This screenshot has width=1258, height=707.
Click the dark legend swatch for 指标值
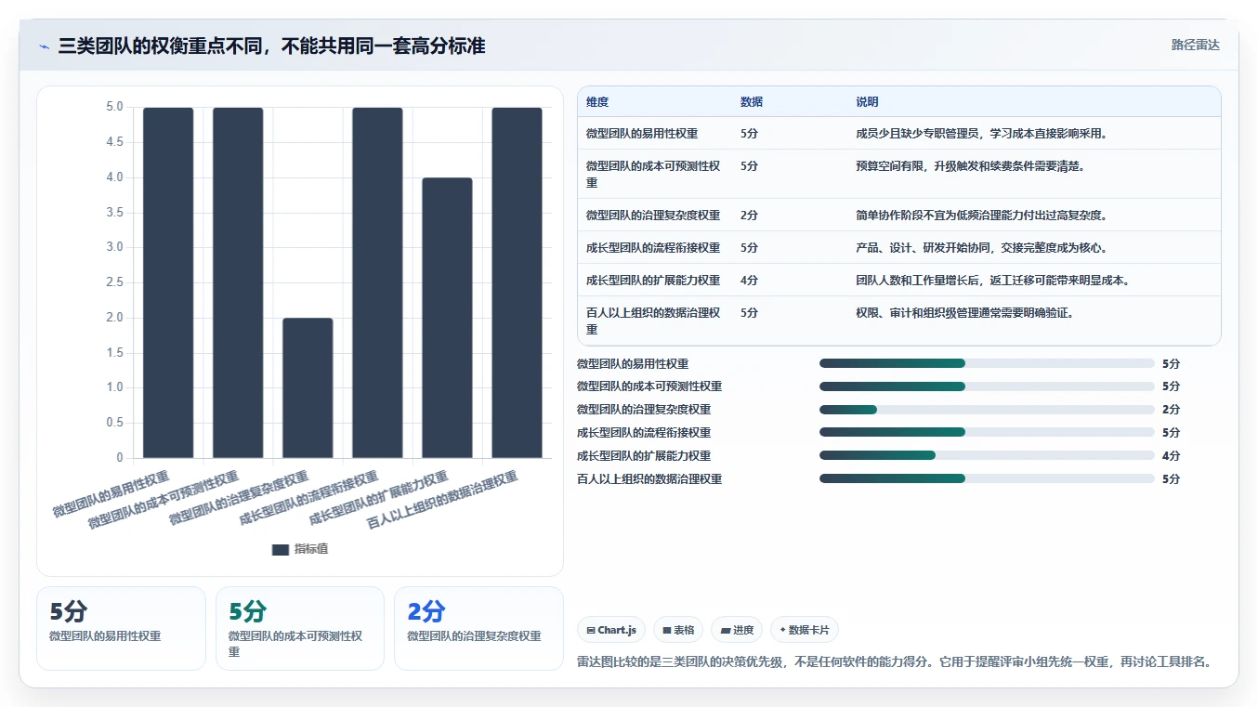click(281, 549)
